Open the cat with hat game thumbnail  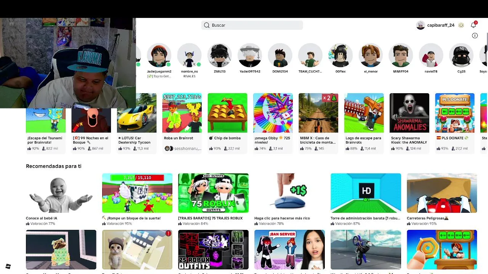tap(137, 250)
